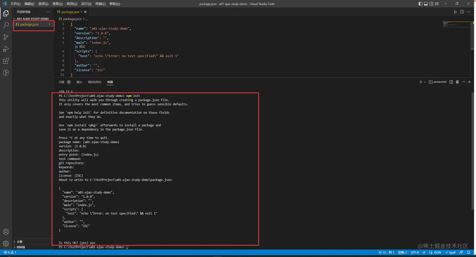476x257 pixels.
Task: Change the LF end-of-line sequence
Action: click(x=424, y=252)
